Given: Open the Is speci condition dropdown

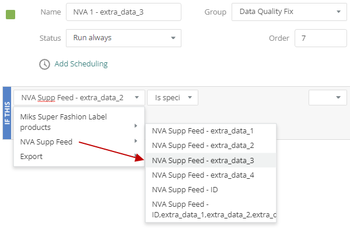Looking at the screenshot, I should (x=173, y=98).
